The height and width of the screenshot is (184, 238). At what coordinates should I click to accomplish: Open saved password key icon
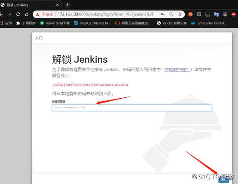coord(162,14)
